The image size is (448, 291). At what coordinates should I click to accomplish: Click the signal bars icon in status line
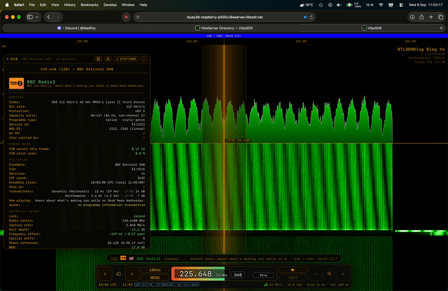coord(266,284)
